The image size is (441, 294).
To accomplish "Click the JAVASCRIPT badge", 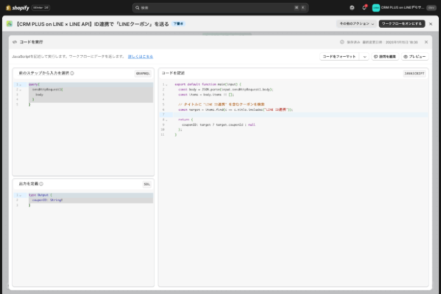I will (x=415, y=73).
